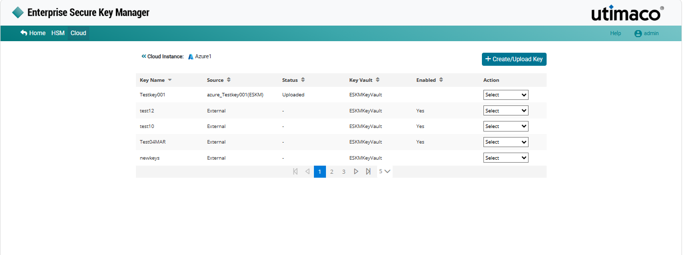Viewport: 683px width, 255px height.
Task: Click the Azure logo icon next to Azure1
Action: (x=191, y=57)
